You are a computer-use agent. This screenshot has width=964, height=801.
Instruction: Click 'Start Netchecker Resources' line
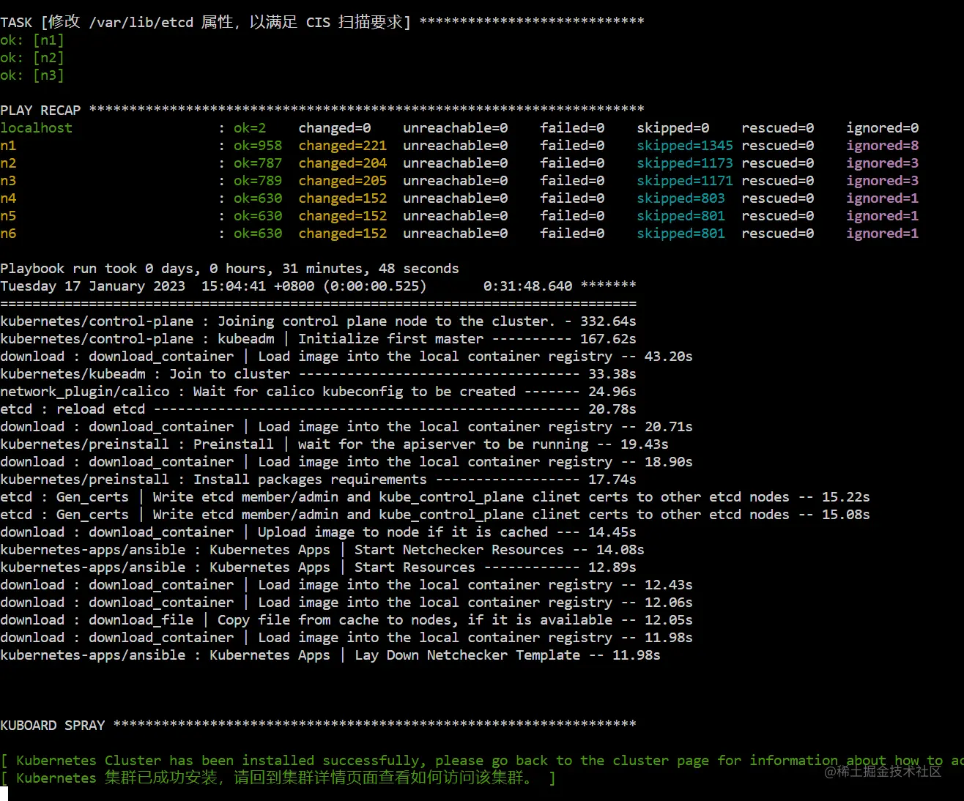click(x=322, y=550)
